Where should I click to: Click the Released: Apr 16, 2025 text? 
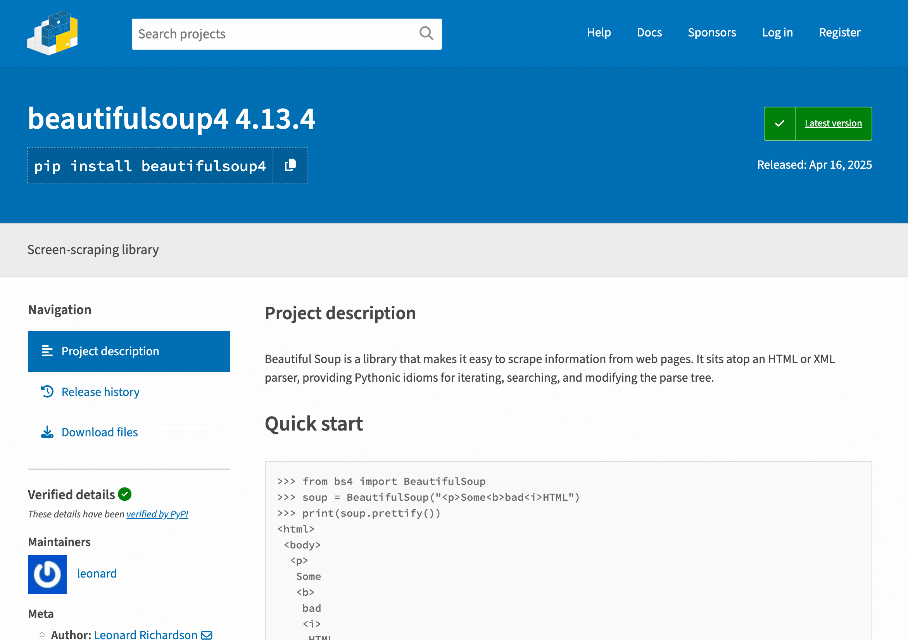pos(814,164)
